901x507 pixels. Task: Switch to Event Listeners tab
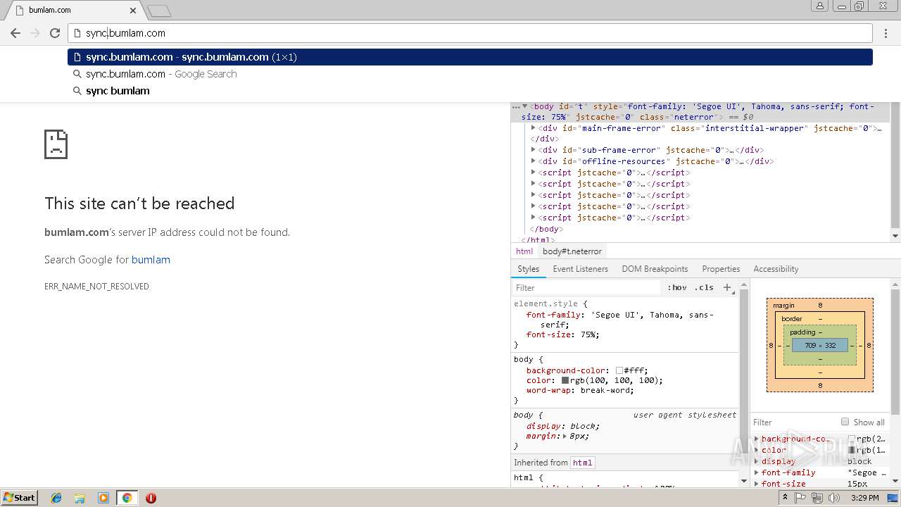coord(580,269)
